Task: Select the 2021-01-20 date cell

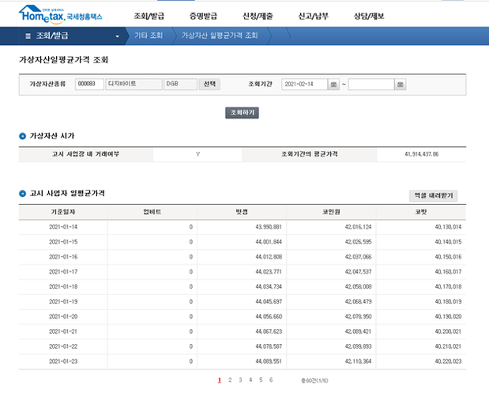Action: pyautogui.click(x=63, y=316)
